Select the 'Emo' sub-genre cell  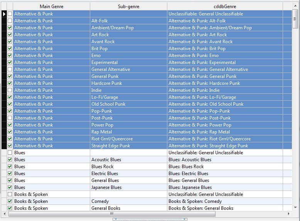[128, 56]
